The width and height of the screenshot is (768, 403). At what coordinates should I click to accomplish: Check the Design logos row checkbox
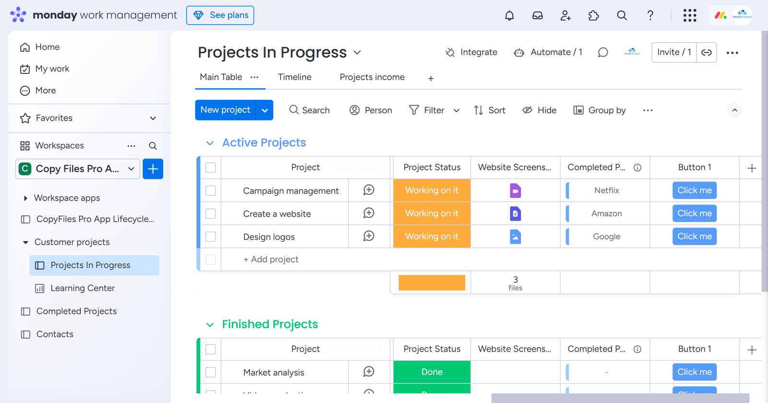(x=211, y=237)
